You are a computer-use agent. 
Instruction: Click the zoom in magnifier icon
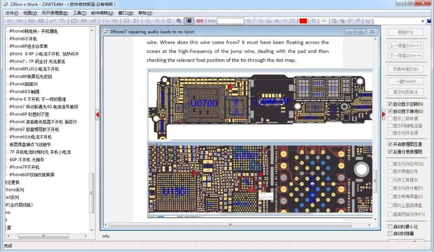point(158,21)
